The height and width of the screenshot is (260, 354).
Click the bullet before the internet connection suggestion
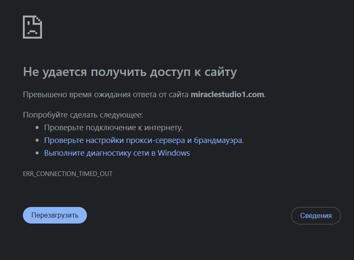point(37,127)
